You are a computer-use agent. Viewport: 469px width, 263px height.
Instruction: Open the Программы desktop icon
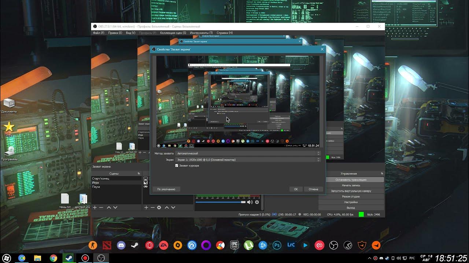[9, 153]
